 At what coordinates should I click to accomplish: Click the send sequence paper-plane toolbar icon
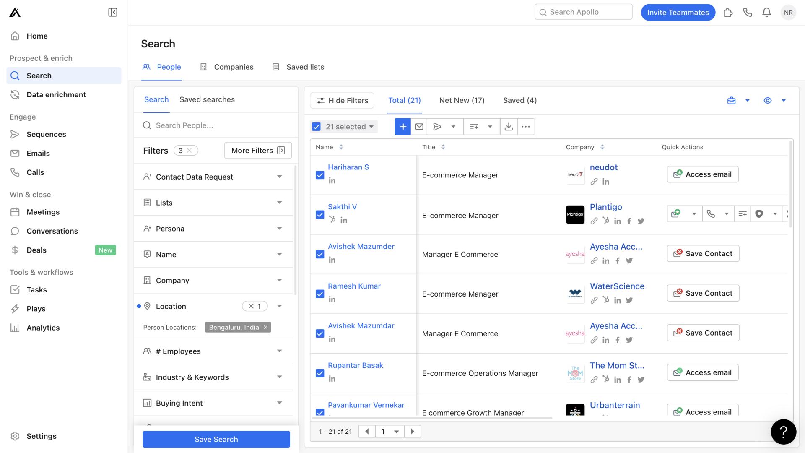(437, 127)
